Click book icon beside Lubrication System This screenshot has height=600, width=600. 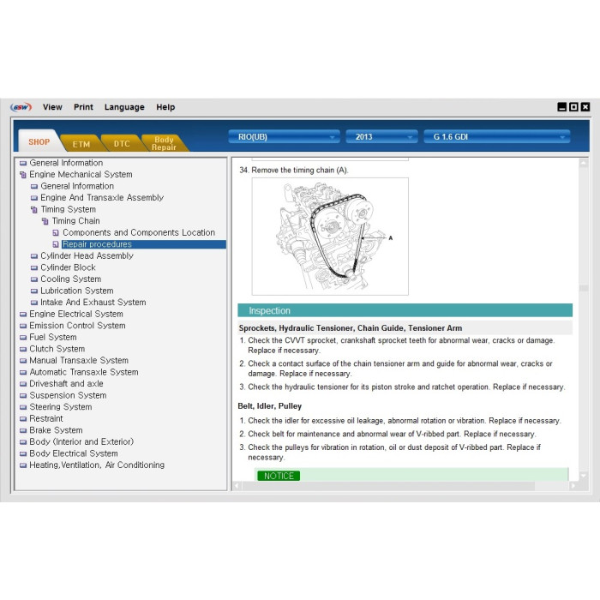click(x=34, y=291)
